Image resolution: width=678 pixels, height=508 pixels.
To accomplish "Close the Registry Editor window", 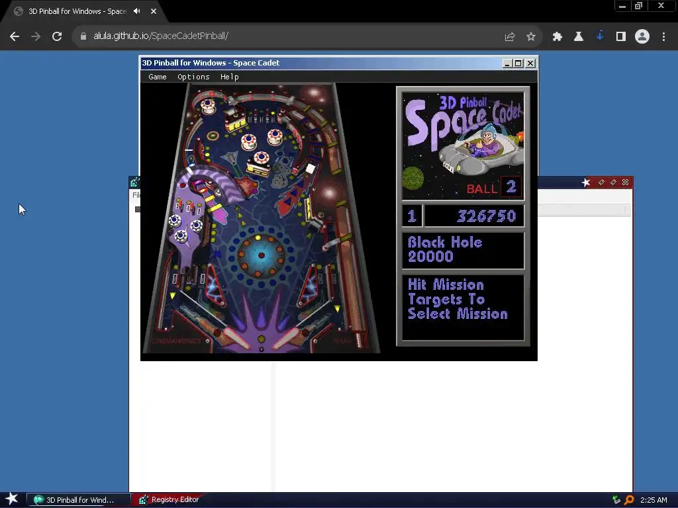I will tap(625, 183).
